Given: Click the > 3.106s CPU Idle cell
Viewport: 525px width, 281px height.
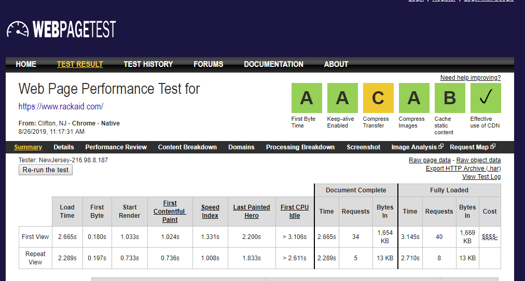Looking at the screenshot, I should click(x=295, y=237).
